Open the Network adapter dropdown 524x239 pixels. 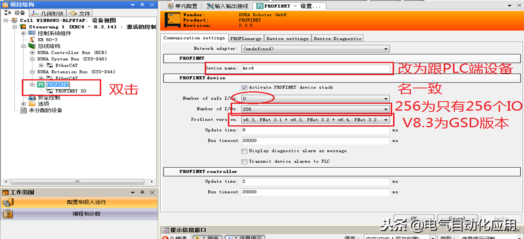(x=386, y=49)
